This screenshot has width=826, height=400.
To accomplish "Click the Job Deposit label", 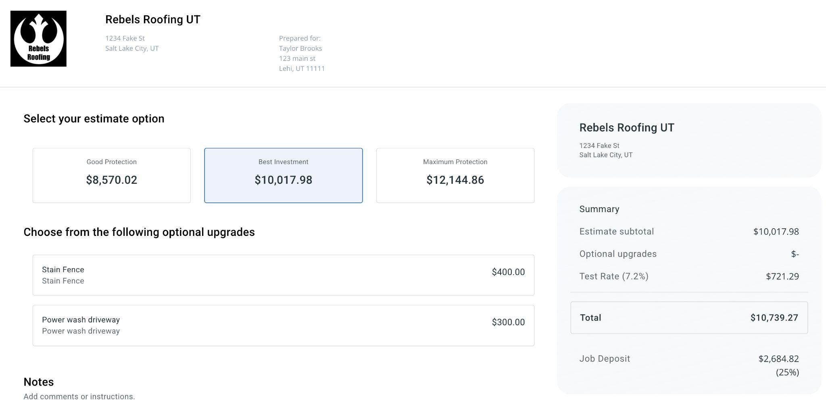I will (605, 358).
